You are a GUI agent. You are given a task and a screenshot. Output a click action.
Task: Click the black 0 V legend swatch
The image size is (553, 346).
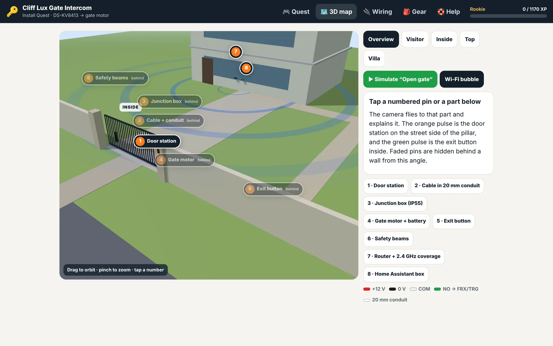[x=392, y=289]
